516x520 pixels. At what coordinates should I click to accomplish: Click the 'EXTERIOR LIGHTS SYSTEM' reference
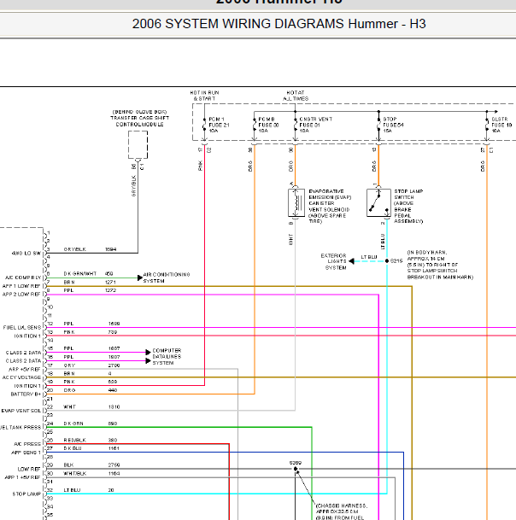(333, 261)
